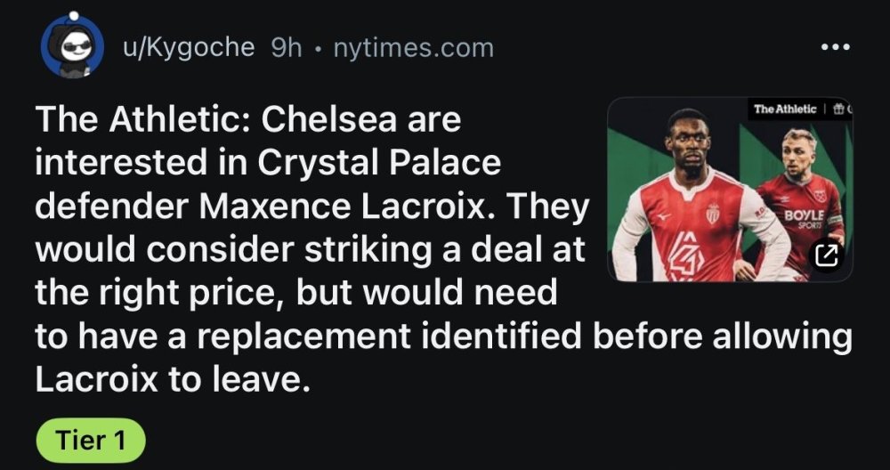
Task: Click the external link icon on the thumbnail
Action: coord(827,256)
